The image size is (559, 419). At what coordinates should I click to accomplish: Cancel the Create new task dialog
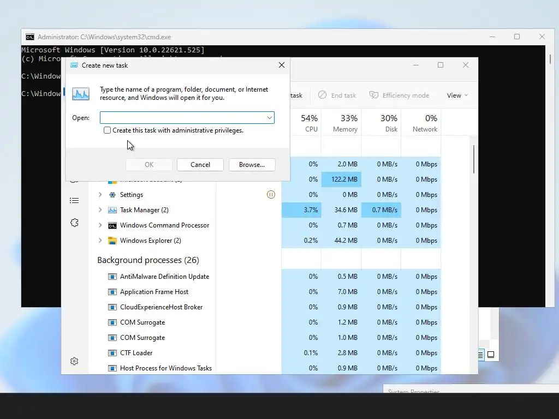tap(200, 165)
